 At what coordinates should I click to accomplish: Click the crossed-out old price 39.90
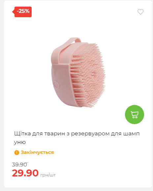click(20, 165)
